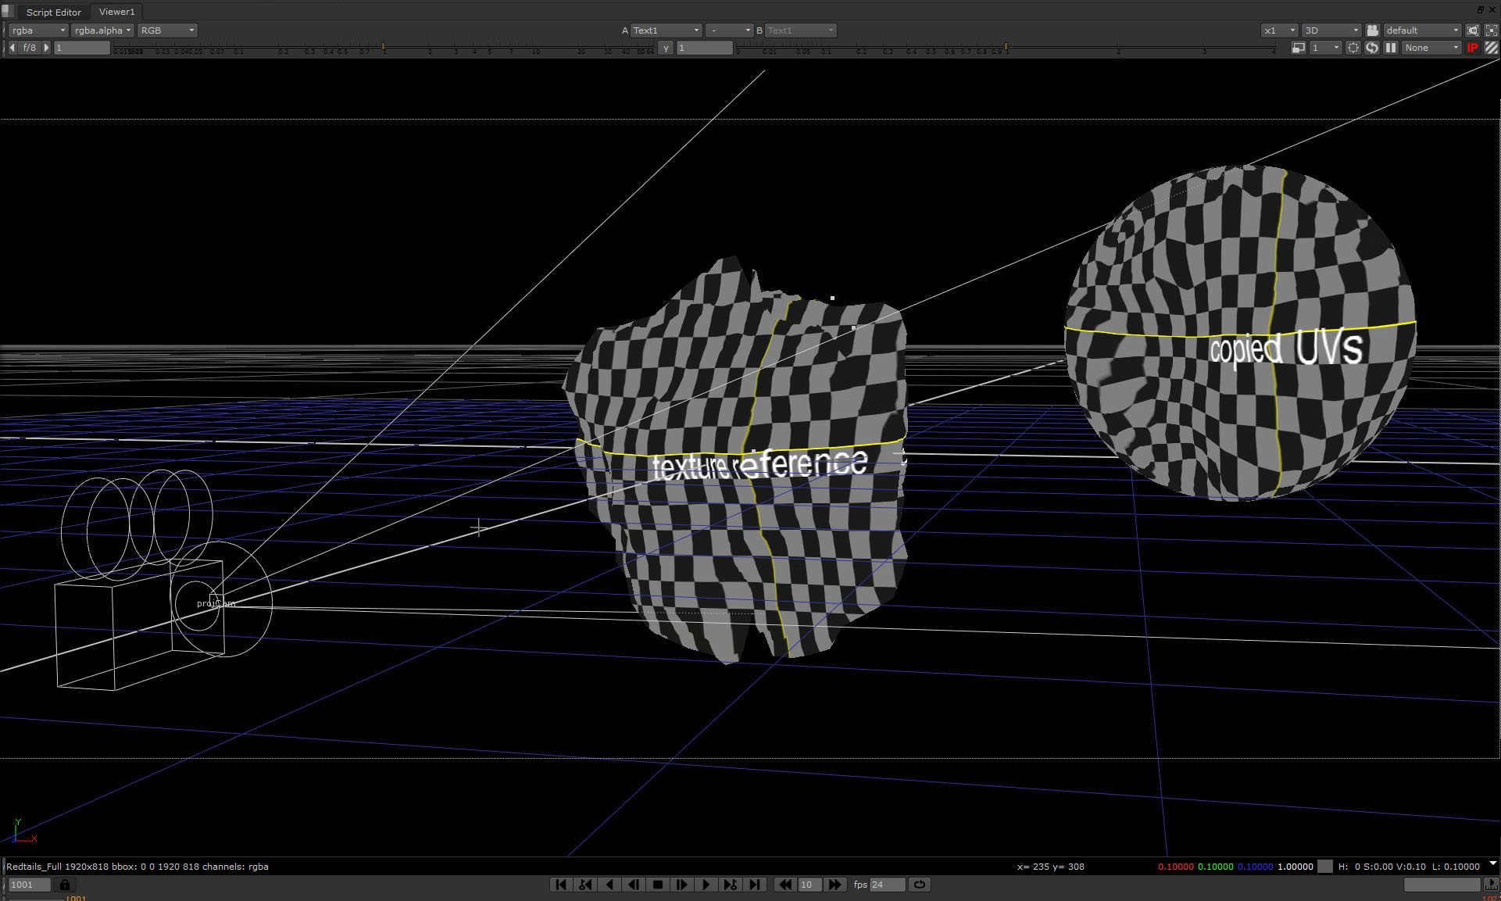This screenshot has height=901, width=1501.
Task: Open the 3D view mode dropdown
Action: pyautogui.click(x=1331, y=30)
